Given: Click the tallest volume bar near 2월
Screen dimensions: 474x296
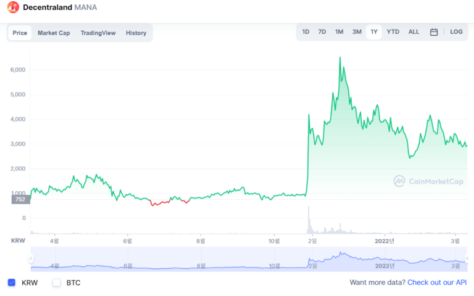Looking at the screenshot, I should click(x=309, y=220).
